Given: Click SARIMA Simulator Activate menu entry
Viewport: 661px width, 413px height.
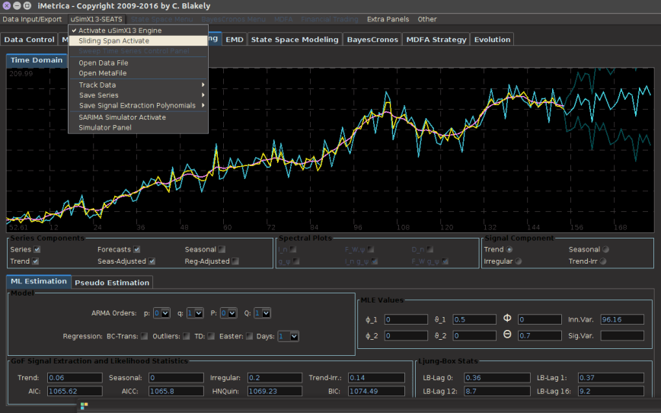Looking at the screenshot, I should (122, 117).
